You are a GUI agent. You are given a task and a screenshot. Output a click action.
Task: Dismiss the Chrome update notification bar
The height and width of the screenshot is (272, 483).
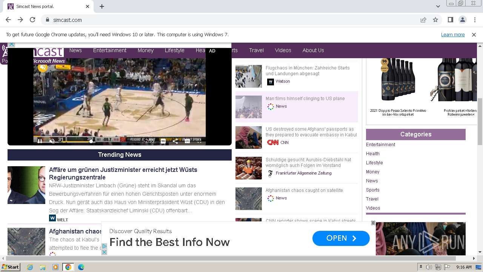[474, 34]
